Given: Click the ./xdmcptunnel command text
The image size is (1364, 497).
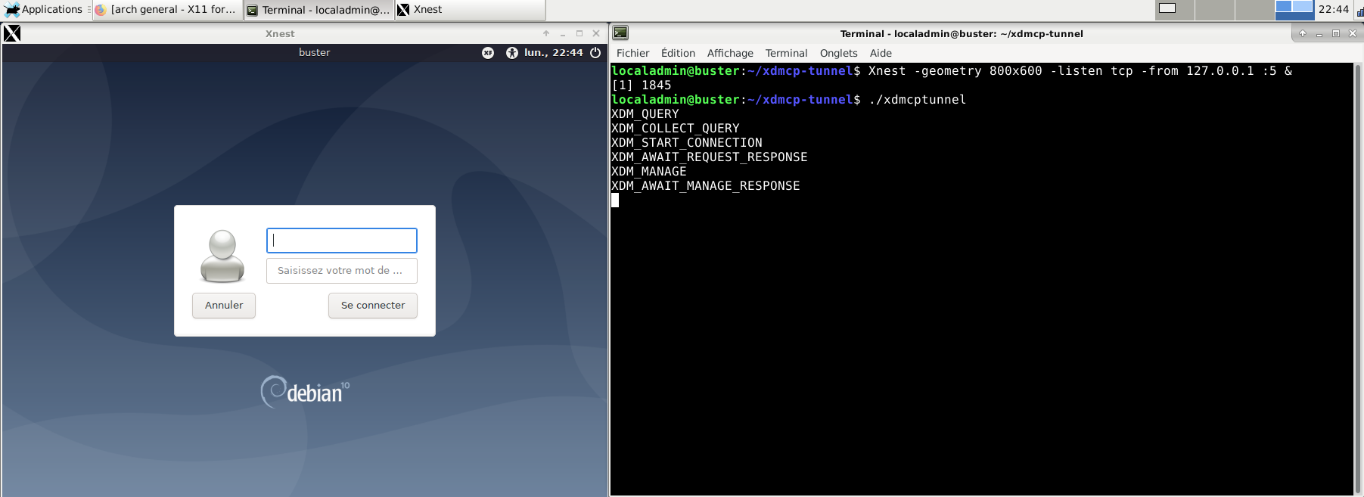Looking at the screenshot, I should pyautogui.click(x=918, y=100).
